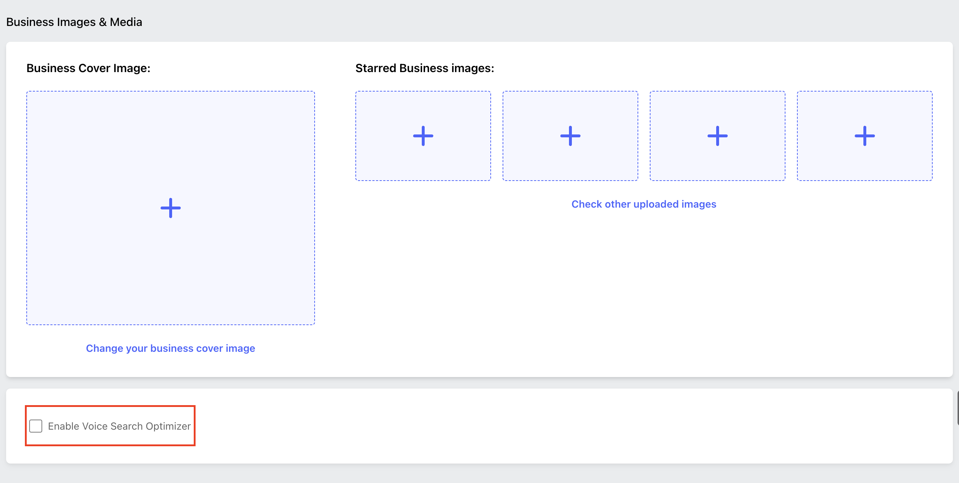This screenshot has height=483, width=959.
Task: Open Change your business cover image link
Action: (171, 348)
